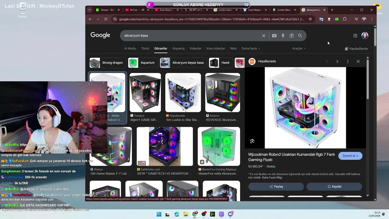
Task: Go back in the browser
Action: pos(90,19)
